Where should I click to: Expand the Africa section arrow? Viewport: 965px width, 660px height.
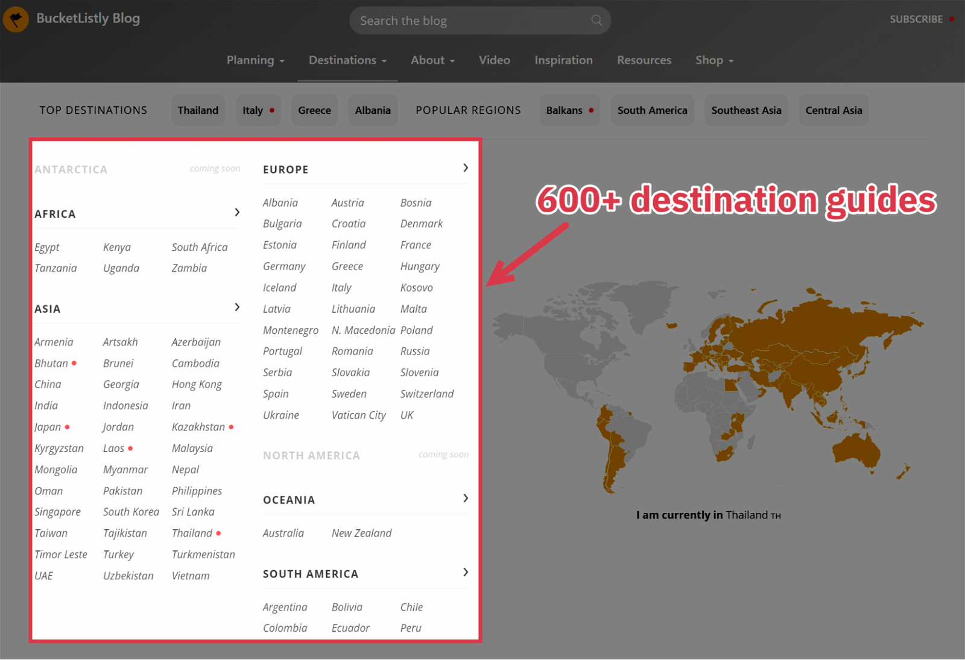(237, 212)
